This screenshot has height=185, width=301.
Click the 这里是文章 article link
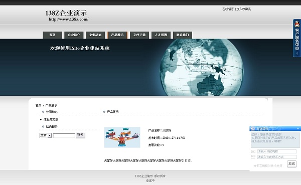pos(51,119)
